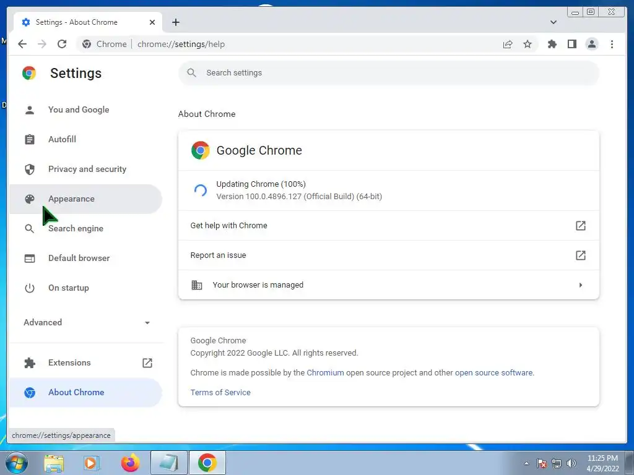
Task: Open Autofill settings section
Action: click(x=85, y=139)
